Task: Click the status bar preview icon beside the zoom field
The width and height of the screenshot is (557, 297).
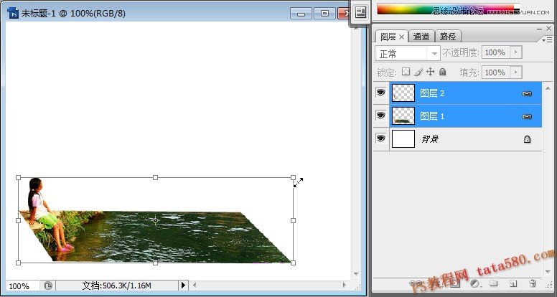Action: [48, 286]
